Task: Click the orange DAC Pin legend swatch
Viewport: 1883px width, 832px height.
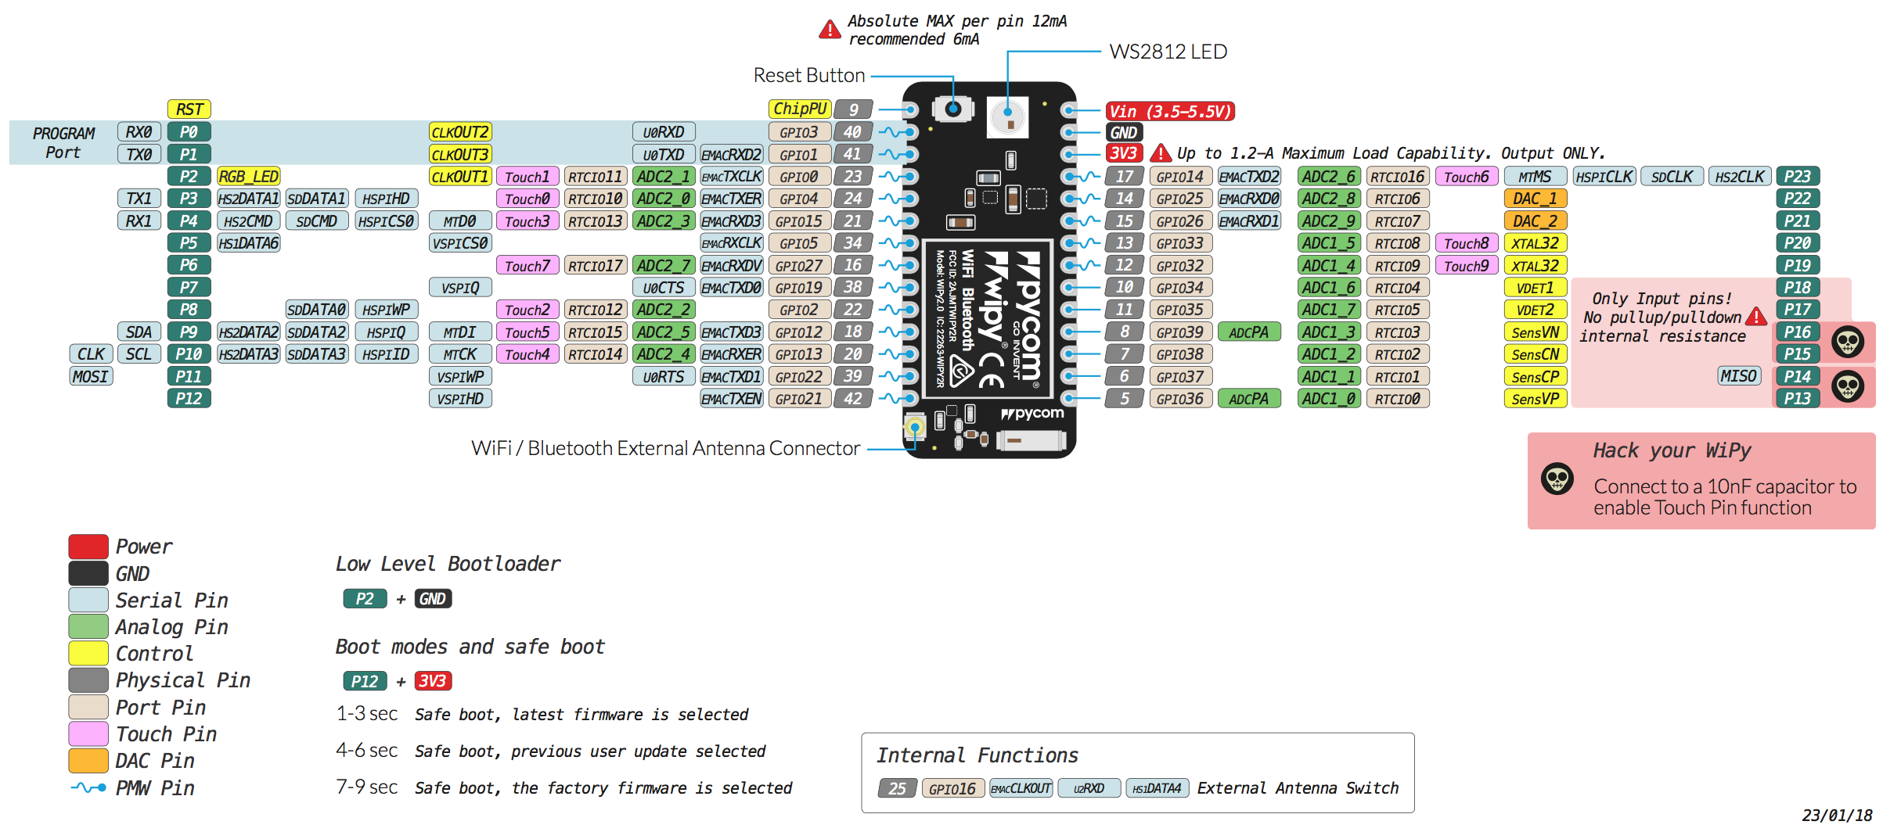Action: click(x=88, y=761)
